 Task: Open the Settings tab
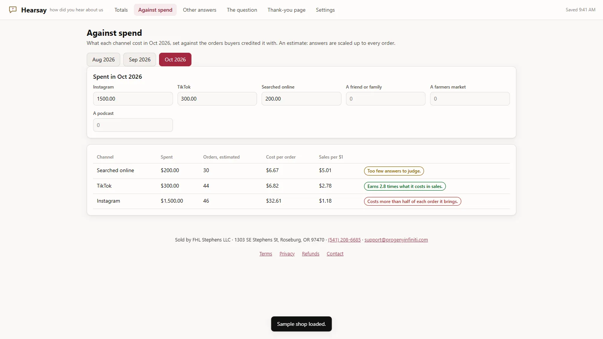click(325, 10)
